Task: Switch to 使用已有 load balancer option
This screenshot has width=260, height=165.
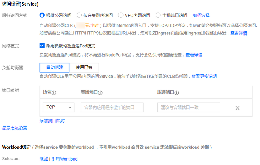Action: coord(84,67)
